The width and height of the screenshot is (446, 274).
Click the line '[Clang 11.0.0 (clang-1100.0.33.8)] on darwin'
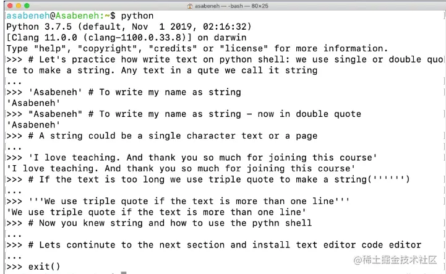tap(126, 38)
